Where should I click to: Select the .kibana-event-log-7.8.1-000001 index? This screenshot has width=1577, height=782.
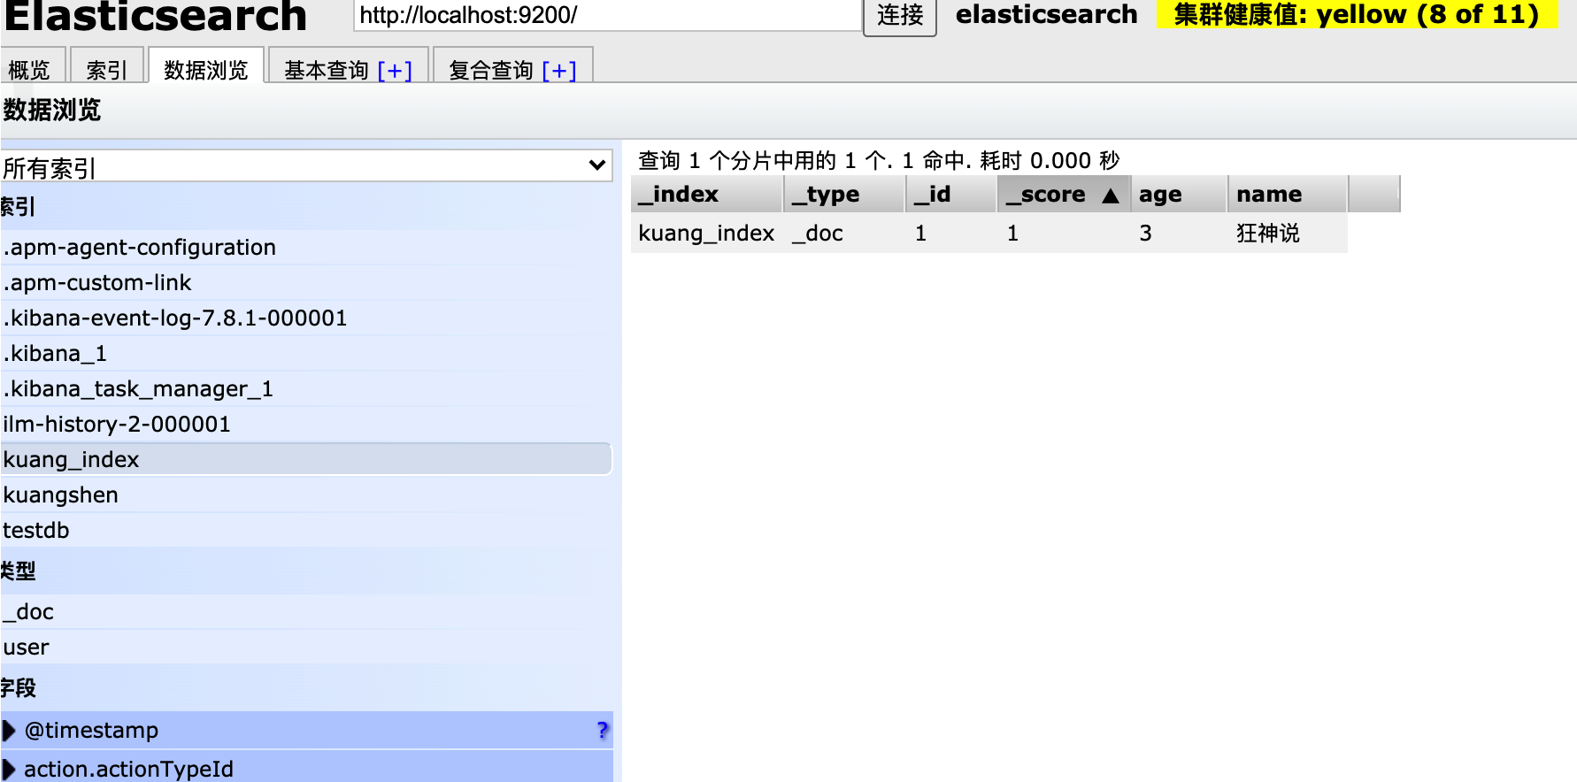pyautogui.click(x=307, y=318)
